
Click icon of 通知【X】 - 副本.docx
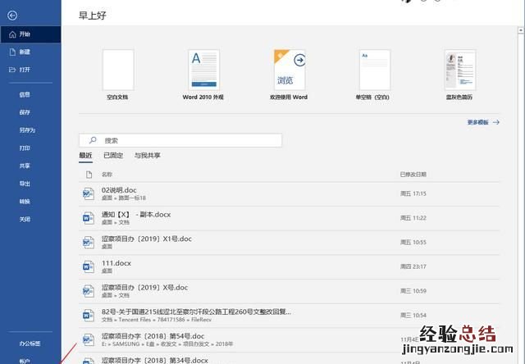coord(89,218)
